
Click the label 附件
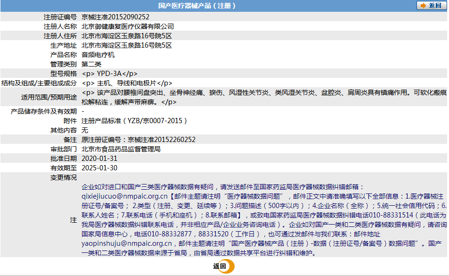[x=70, y=121]
